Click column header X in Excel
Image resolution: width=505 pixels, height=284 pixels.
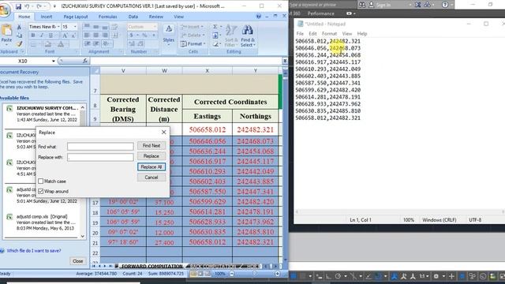pos(207,71)
